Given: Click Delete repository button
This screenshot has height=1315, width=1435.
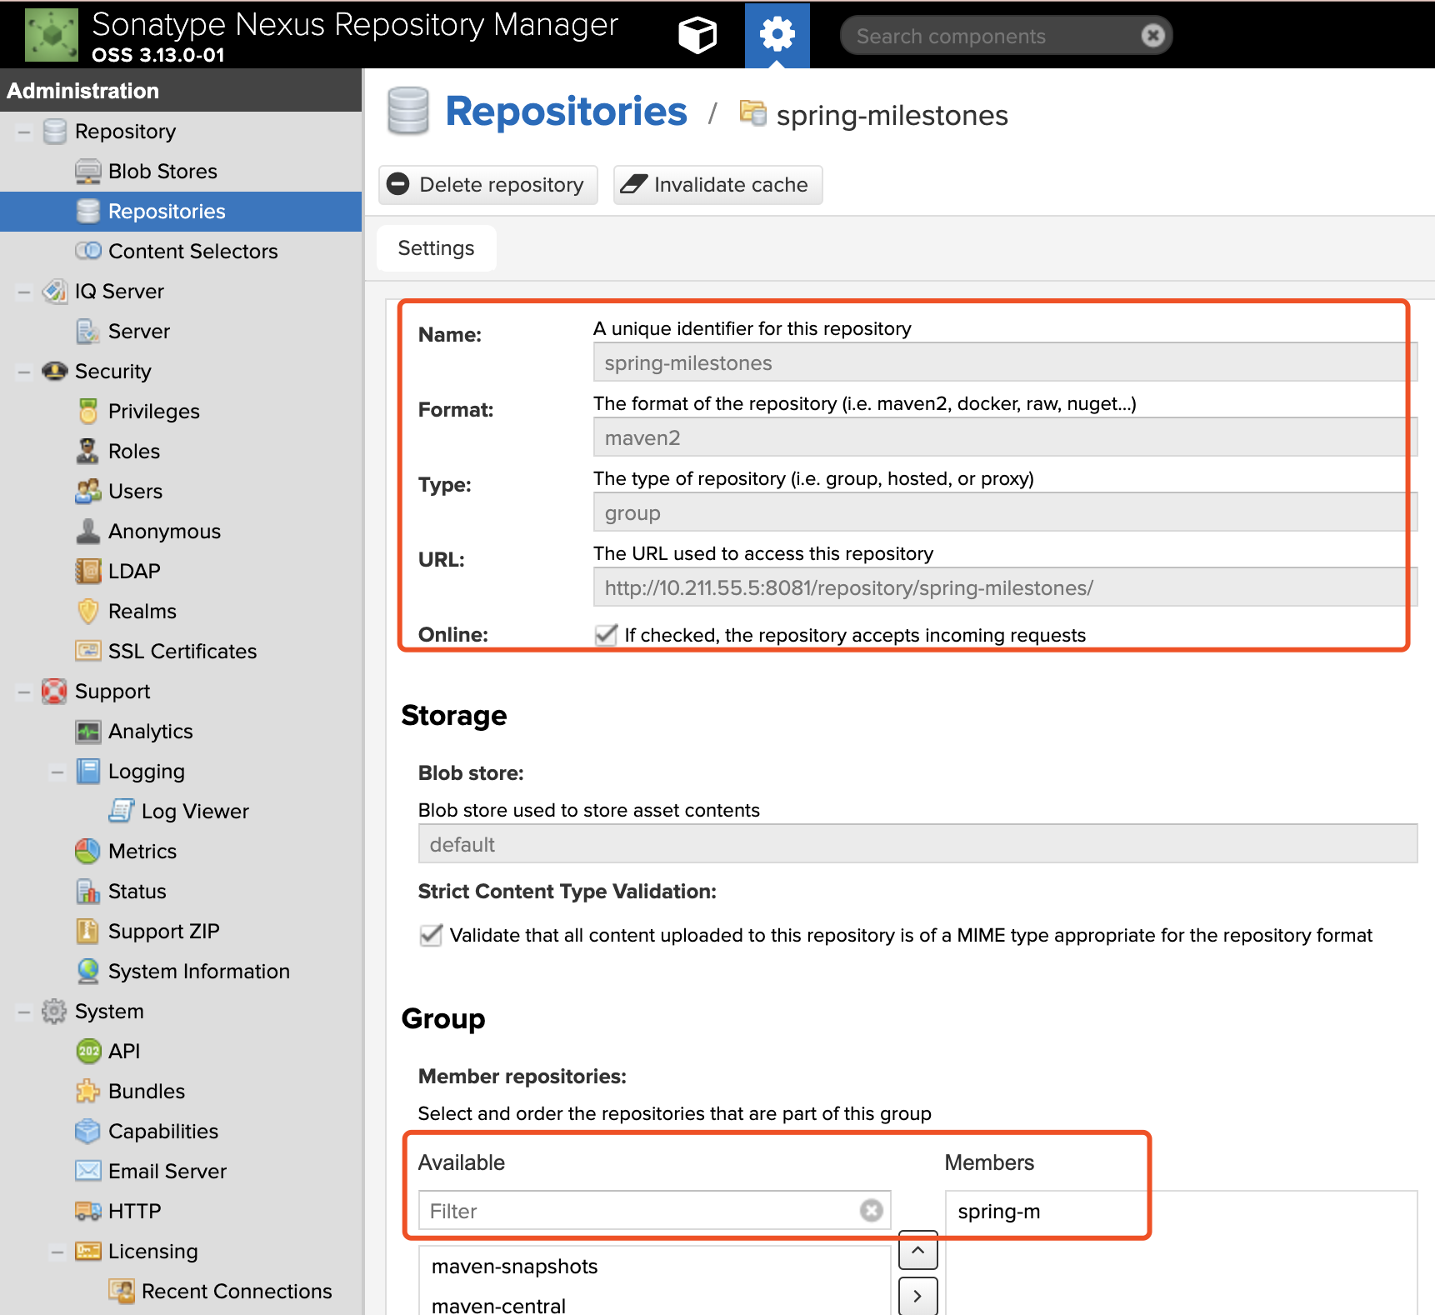Looking at the screenshot, I should coord(488,185).
